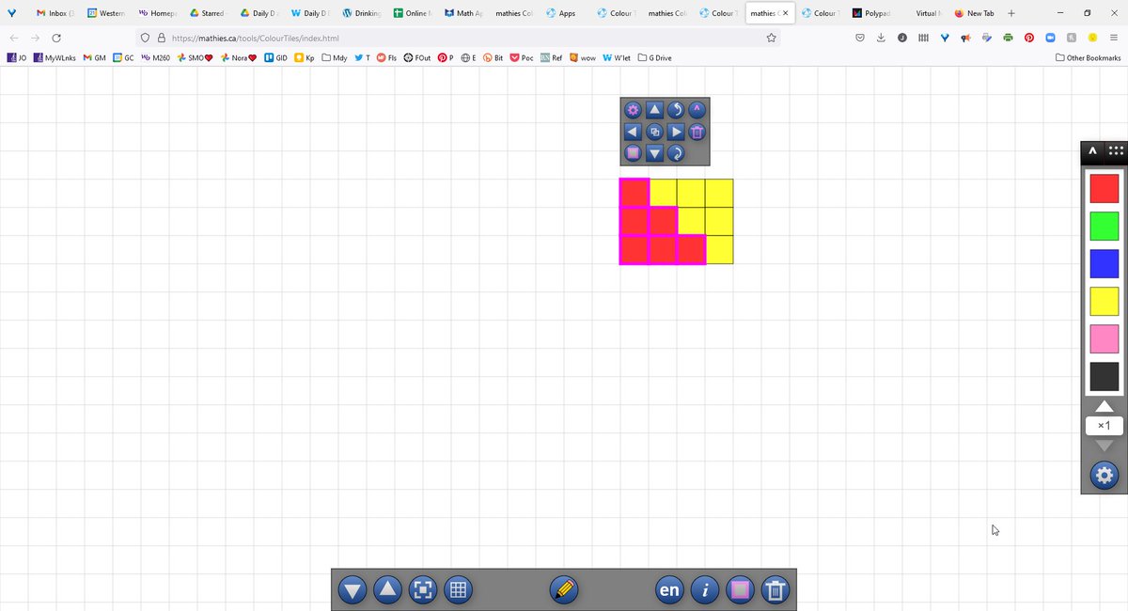
Task: Switch to the Drinking browser tab
Action: click(361, 13)
